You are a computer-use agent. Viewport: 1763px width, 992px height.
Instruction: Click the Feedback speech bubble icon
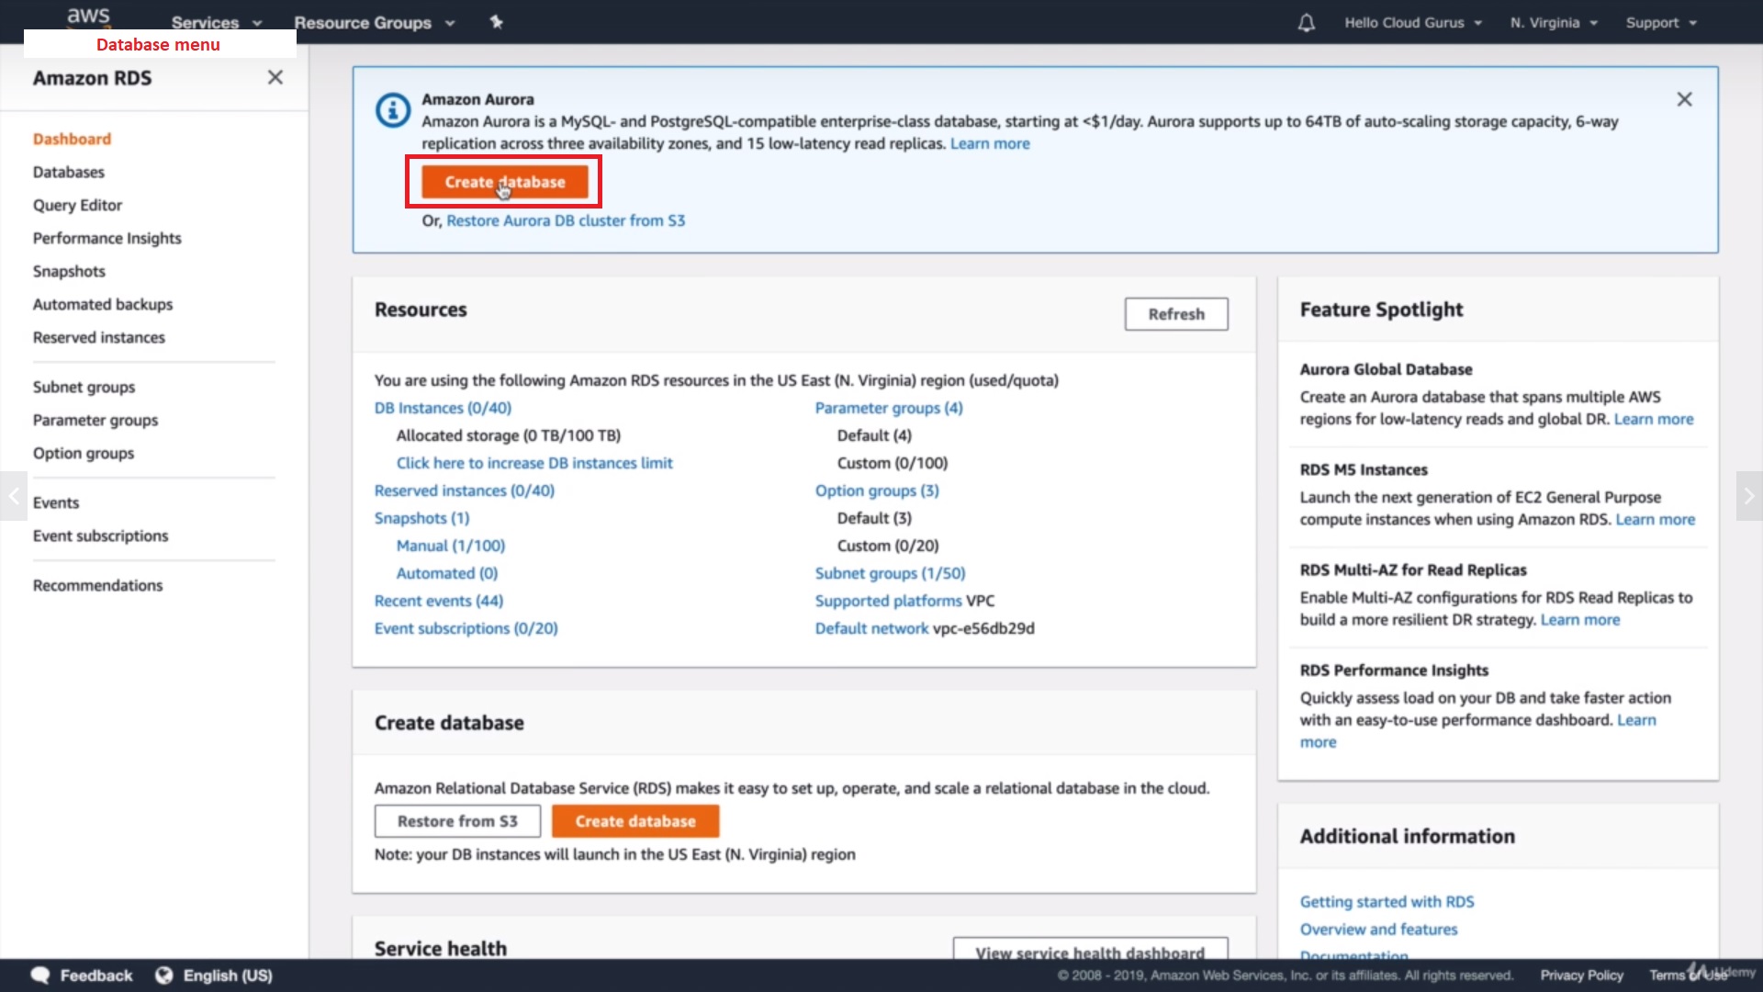(40, 975)
